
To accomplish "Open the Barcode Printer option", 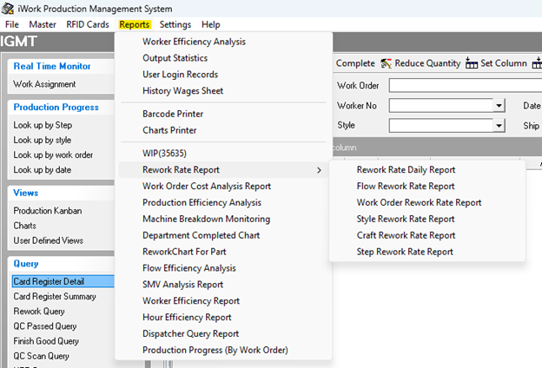I will tap(173, 114).
